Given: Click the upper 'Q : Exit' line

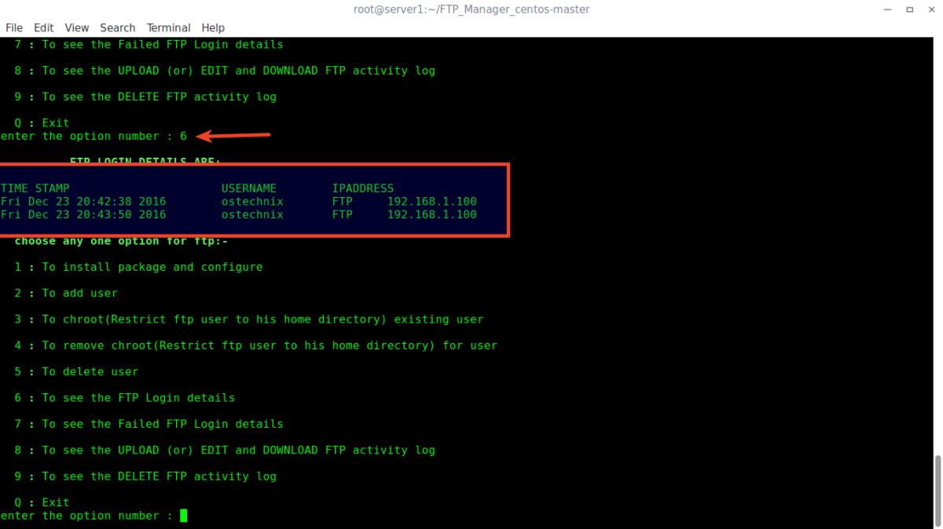Looking at the screenshot, I should point(42,122).
